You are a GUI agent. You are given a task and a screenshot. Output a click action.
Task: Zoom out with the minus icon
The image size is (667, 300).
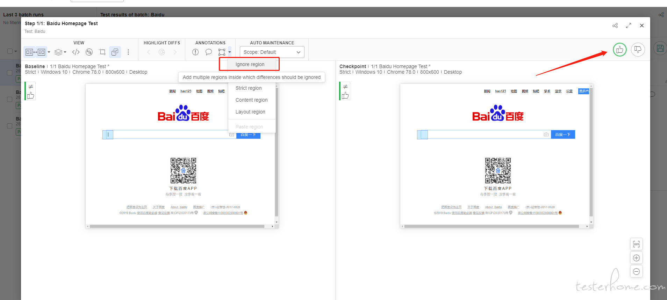click(x=636, y=271)
